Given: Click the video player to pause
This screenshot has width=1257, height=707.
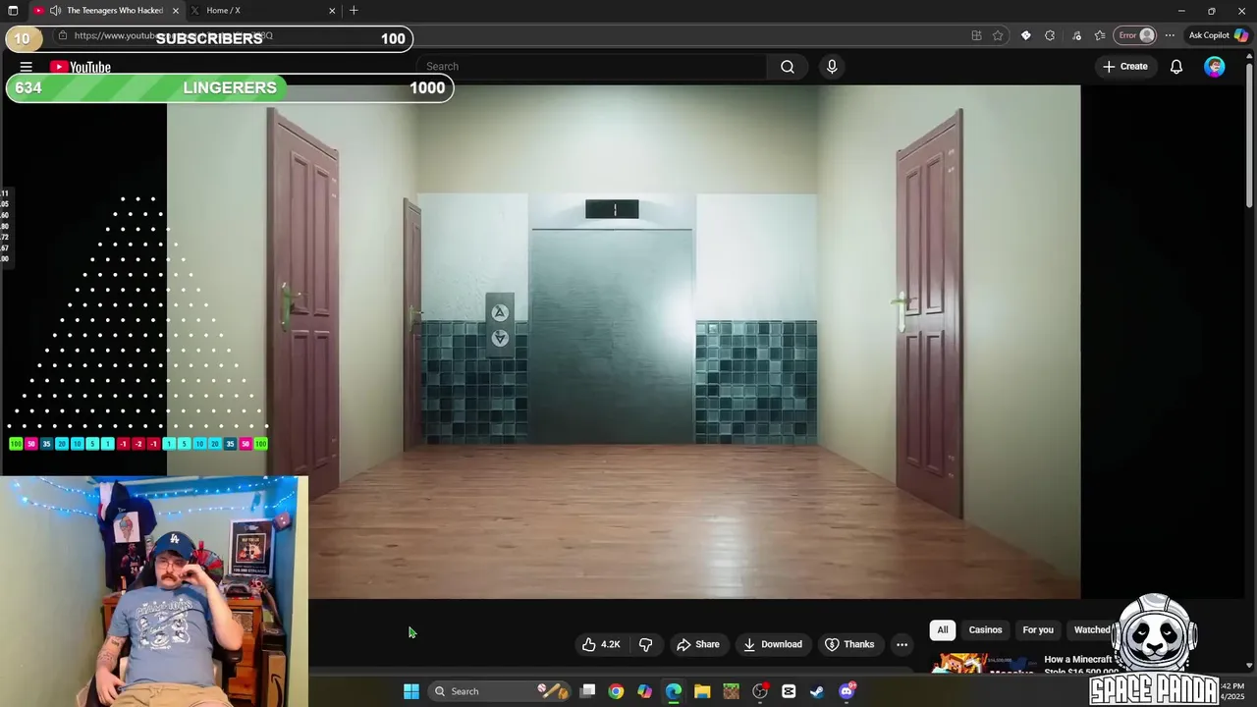Looking at the screenshot, I should [x=624, y=342].
